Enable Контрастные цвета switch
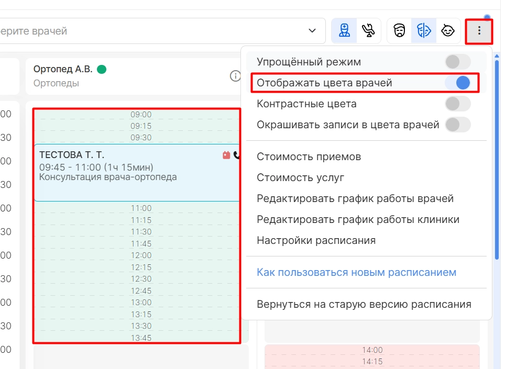505x369 pixels. click(458, 104)
